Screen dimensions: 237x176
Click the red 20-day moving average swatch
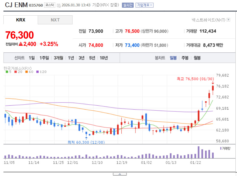(16, 72)
